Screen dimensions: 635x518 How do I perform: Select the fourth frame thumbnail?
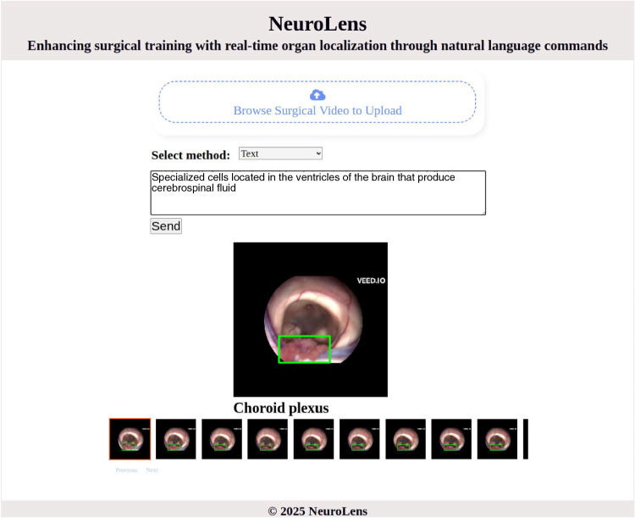[x=268, y=439]
